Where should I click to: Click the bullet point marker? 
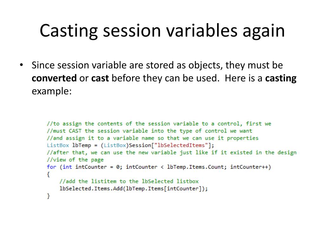pyautogui.click(x=21, y=65)
